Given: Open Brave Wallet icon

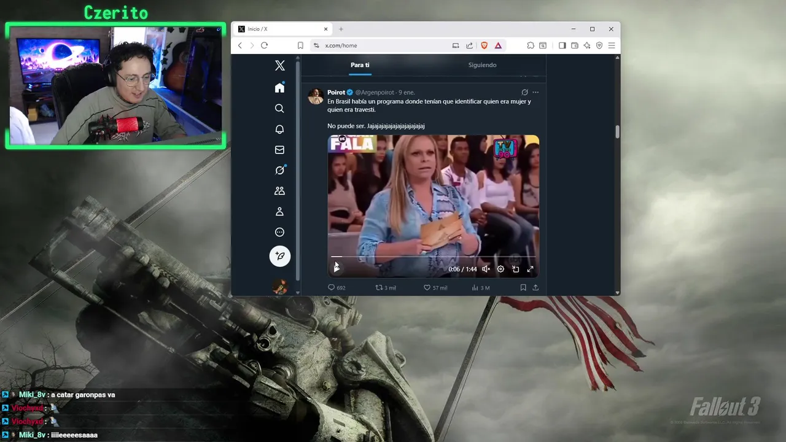Looking at the screenshot, I should point(575,45).
